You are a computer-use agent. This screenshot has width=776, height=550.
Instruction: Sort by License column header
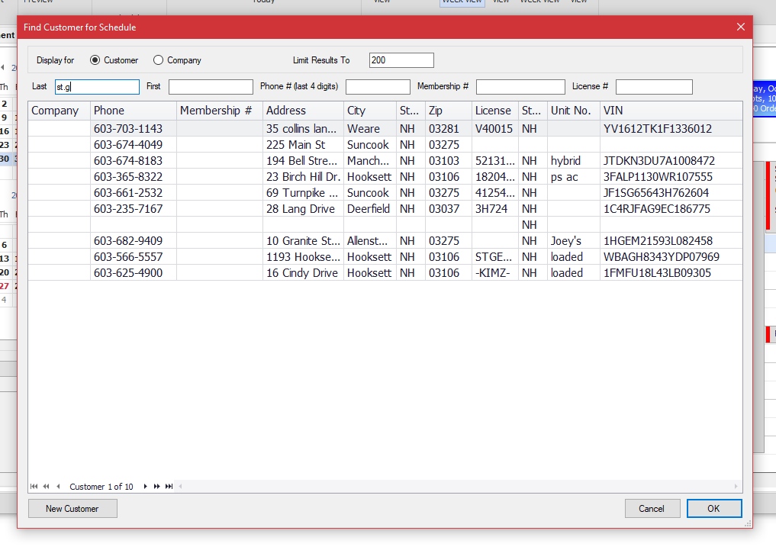495,111
